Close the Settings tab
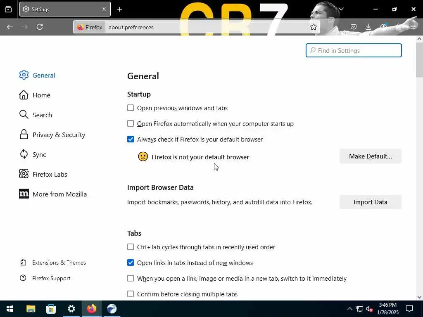The width and height of the screenshot is (423, 317). 104,9
